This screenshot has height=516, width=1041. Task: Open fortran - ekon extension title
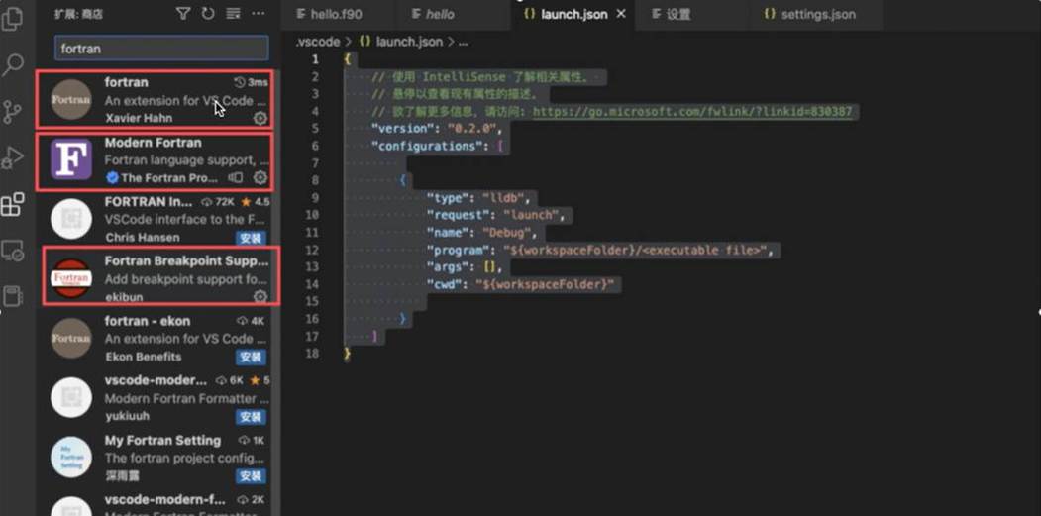tap(148, 321)
